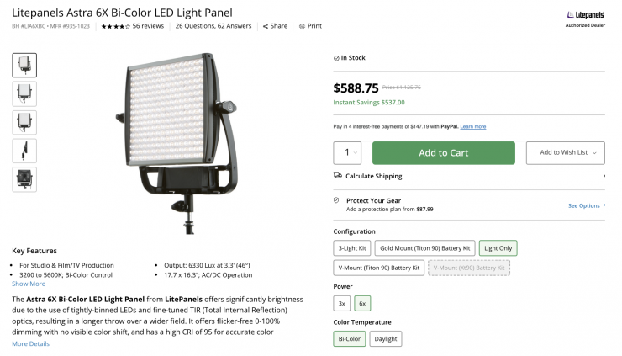Click the Calculate Shipping truck icon

337,175
